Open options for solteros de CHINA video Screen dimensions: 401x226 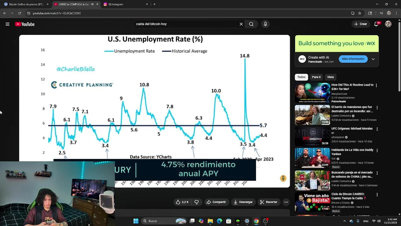[376, 173]
